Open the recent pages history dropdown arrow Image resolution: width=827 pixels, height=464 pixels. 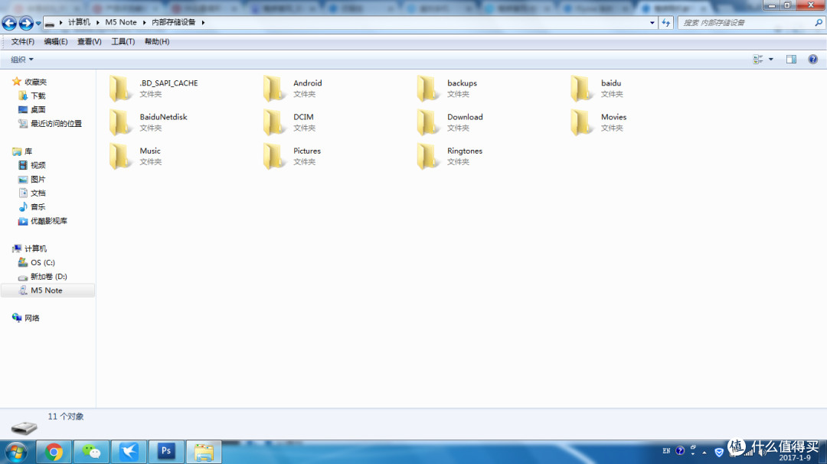38,23
